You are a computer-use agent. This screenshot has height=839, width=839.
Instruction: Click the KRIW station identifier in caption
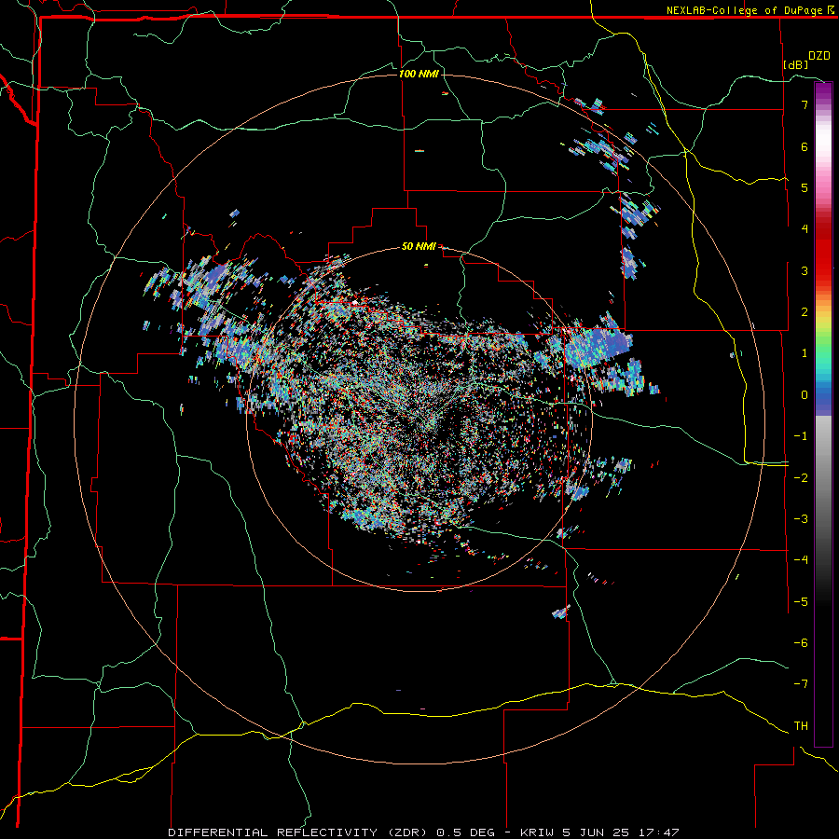tap(539, 832)
